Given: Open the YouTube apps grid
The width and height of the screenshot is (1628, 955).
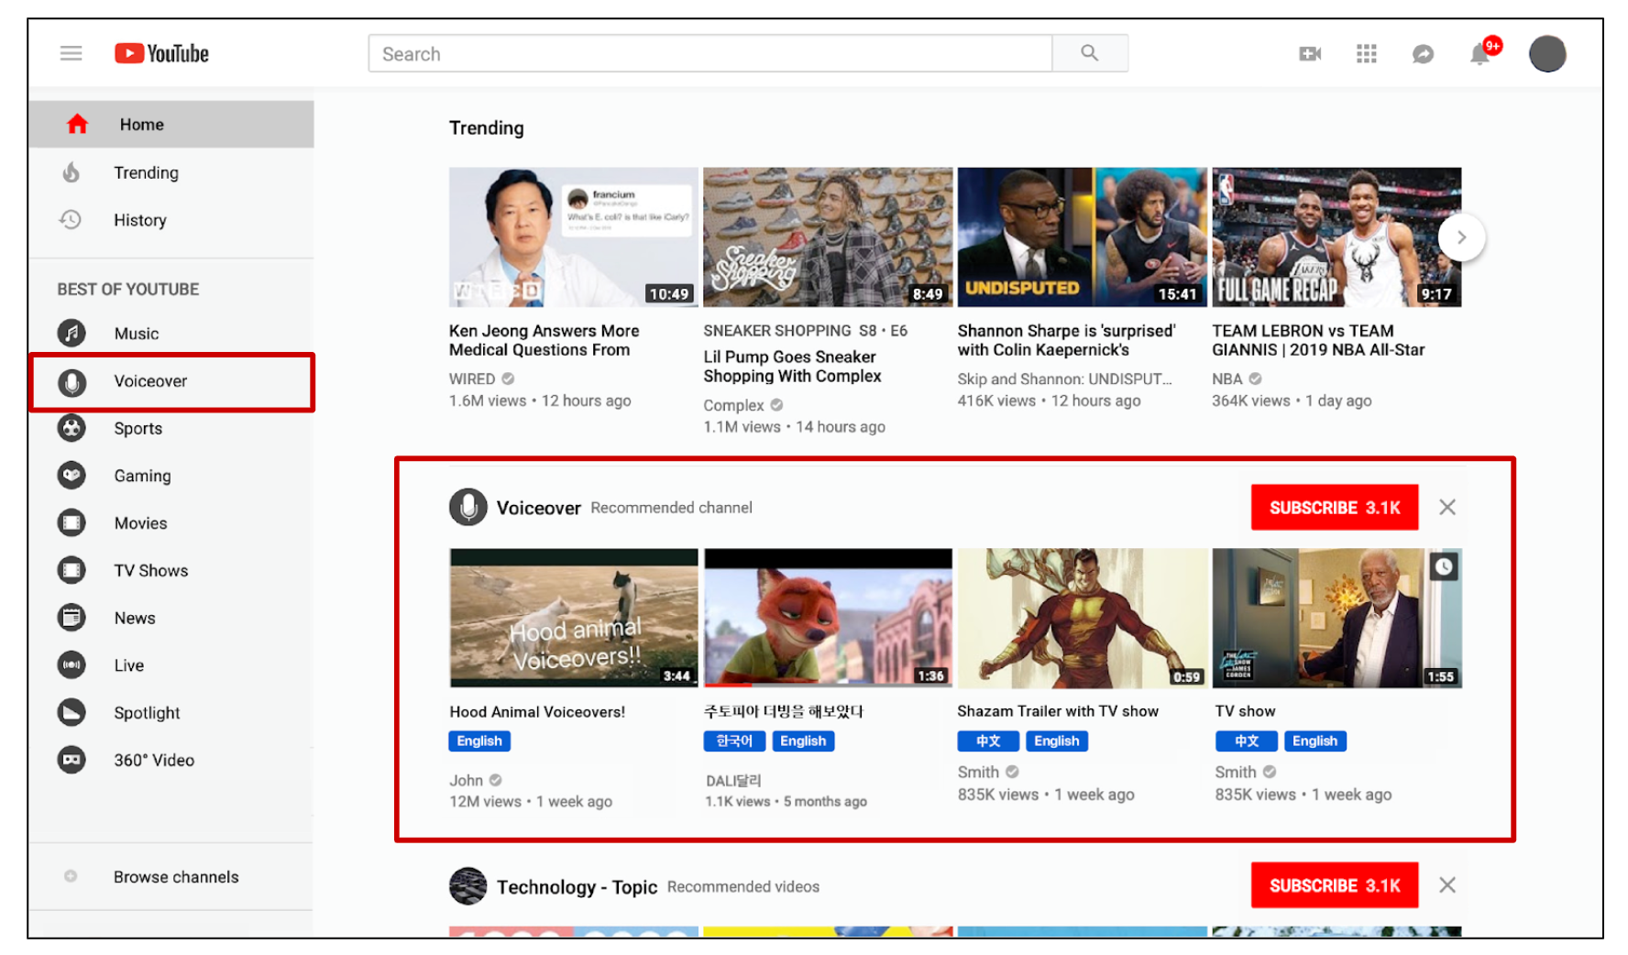Looking at the screenshot, I should 1367,54.
